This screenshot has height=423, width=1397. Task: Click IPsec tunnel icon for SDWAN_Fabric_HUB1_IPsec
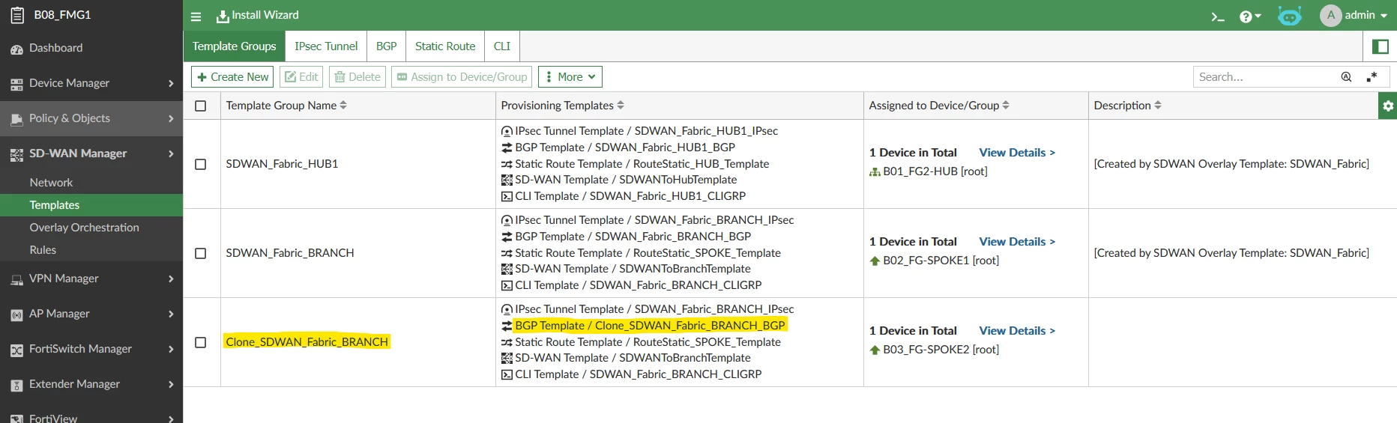507,132
